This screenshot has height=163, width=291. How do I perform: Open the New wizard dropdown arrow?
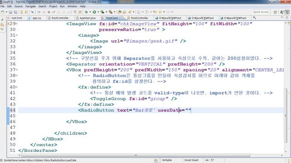[6, 12]
